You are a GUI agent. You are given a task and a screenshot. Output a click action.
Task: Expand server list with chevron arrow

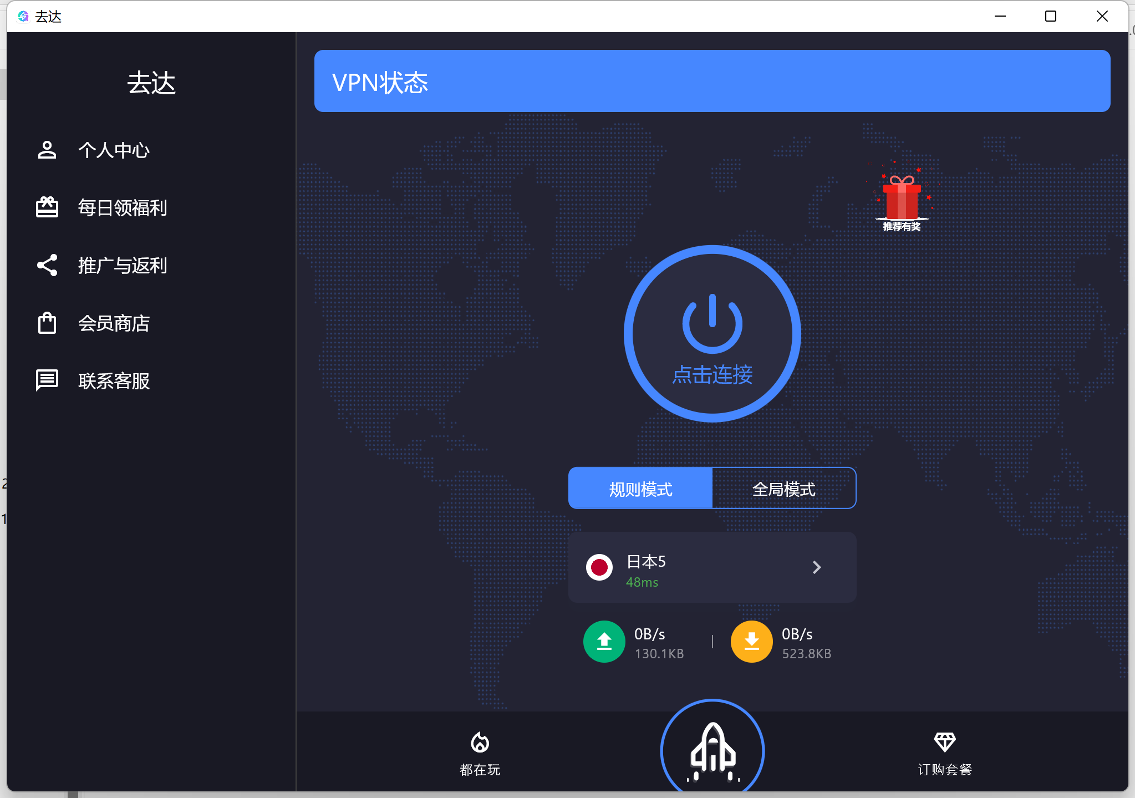[817, 567]
